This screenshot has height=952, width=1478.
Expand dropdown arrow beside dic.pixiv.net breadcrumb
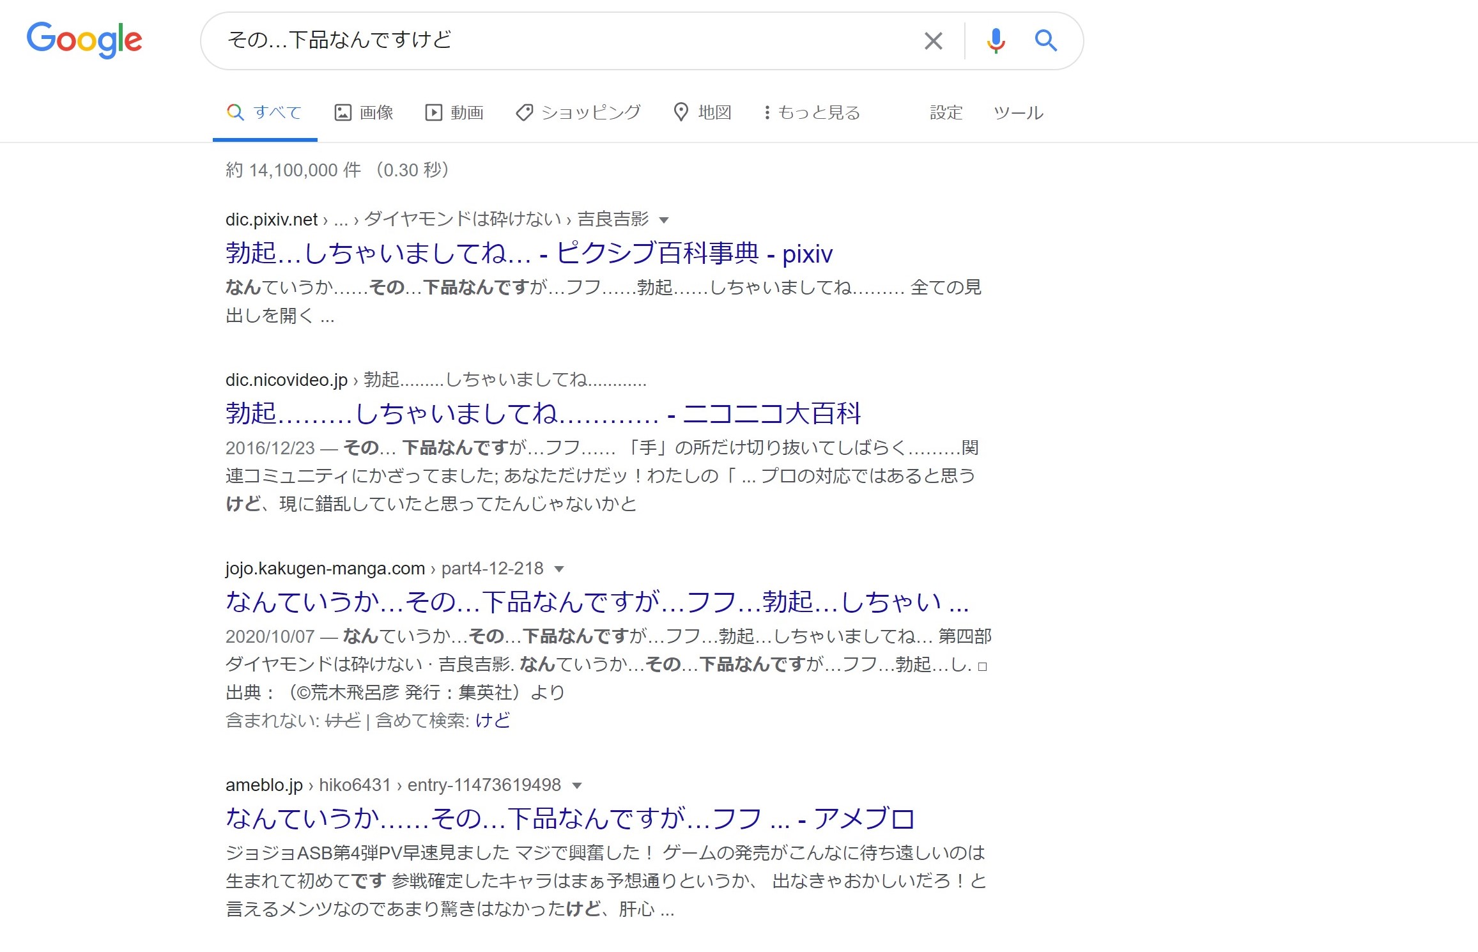(664, 220)
